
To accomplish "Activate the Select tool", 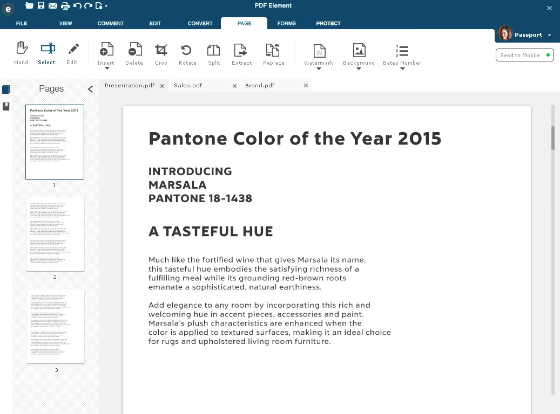I will (x=47, y=53).
